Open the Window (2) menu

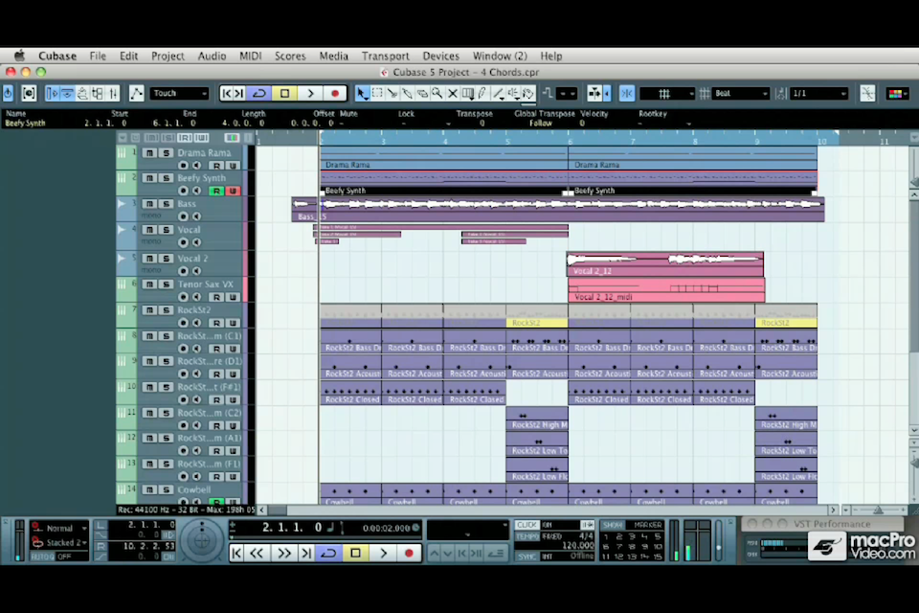click(500, 56)
